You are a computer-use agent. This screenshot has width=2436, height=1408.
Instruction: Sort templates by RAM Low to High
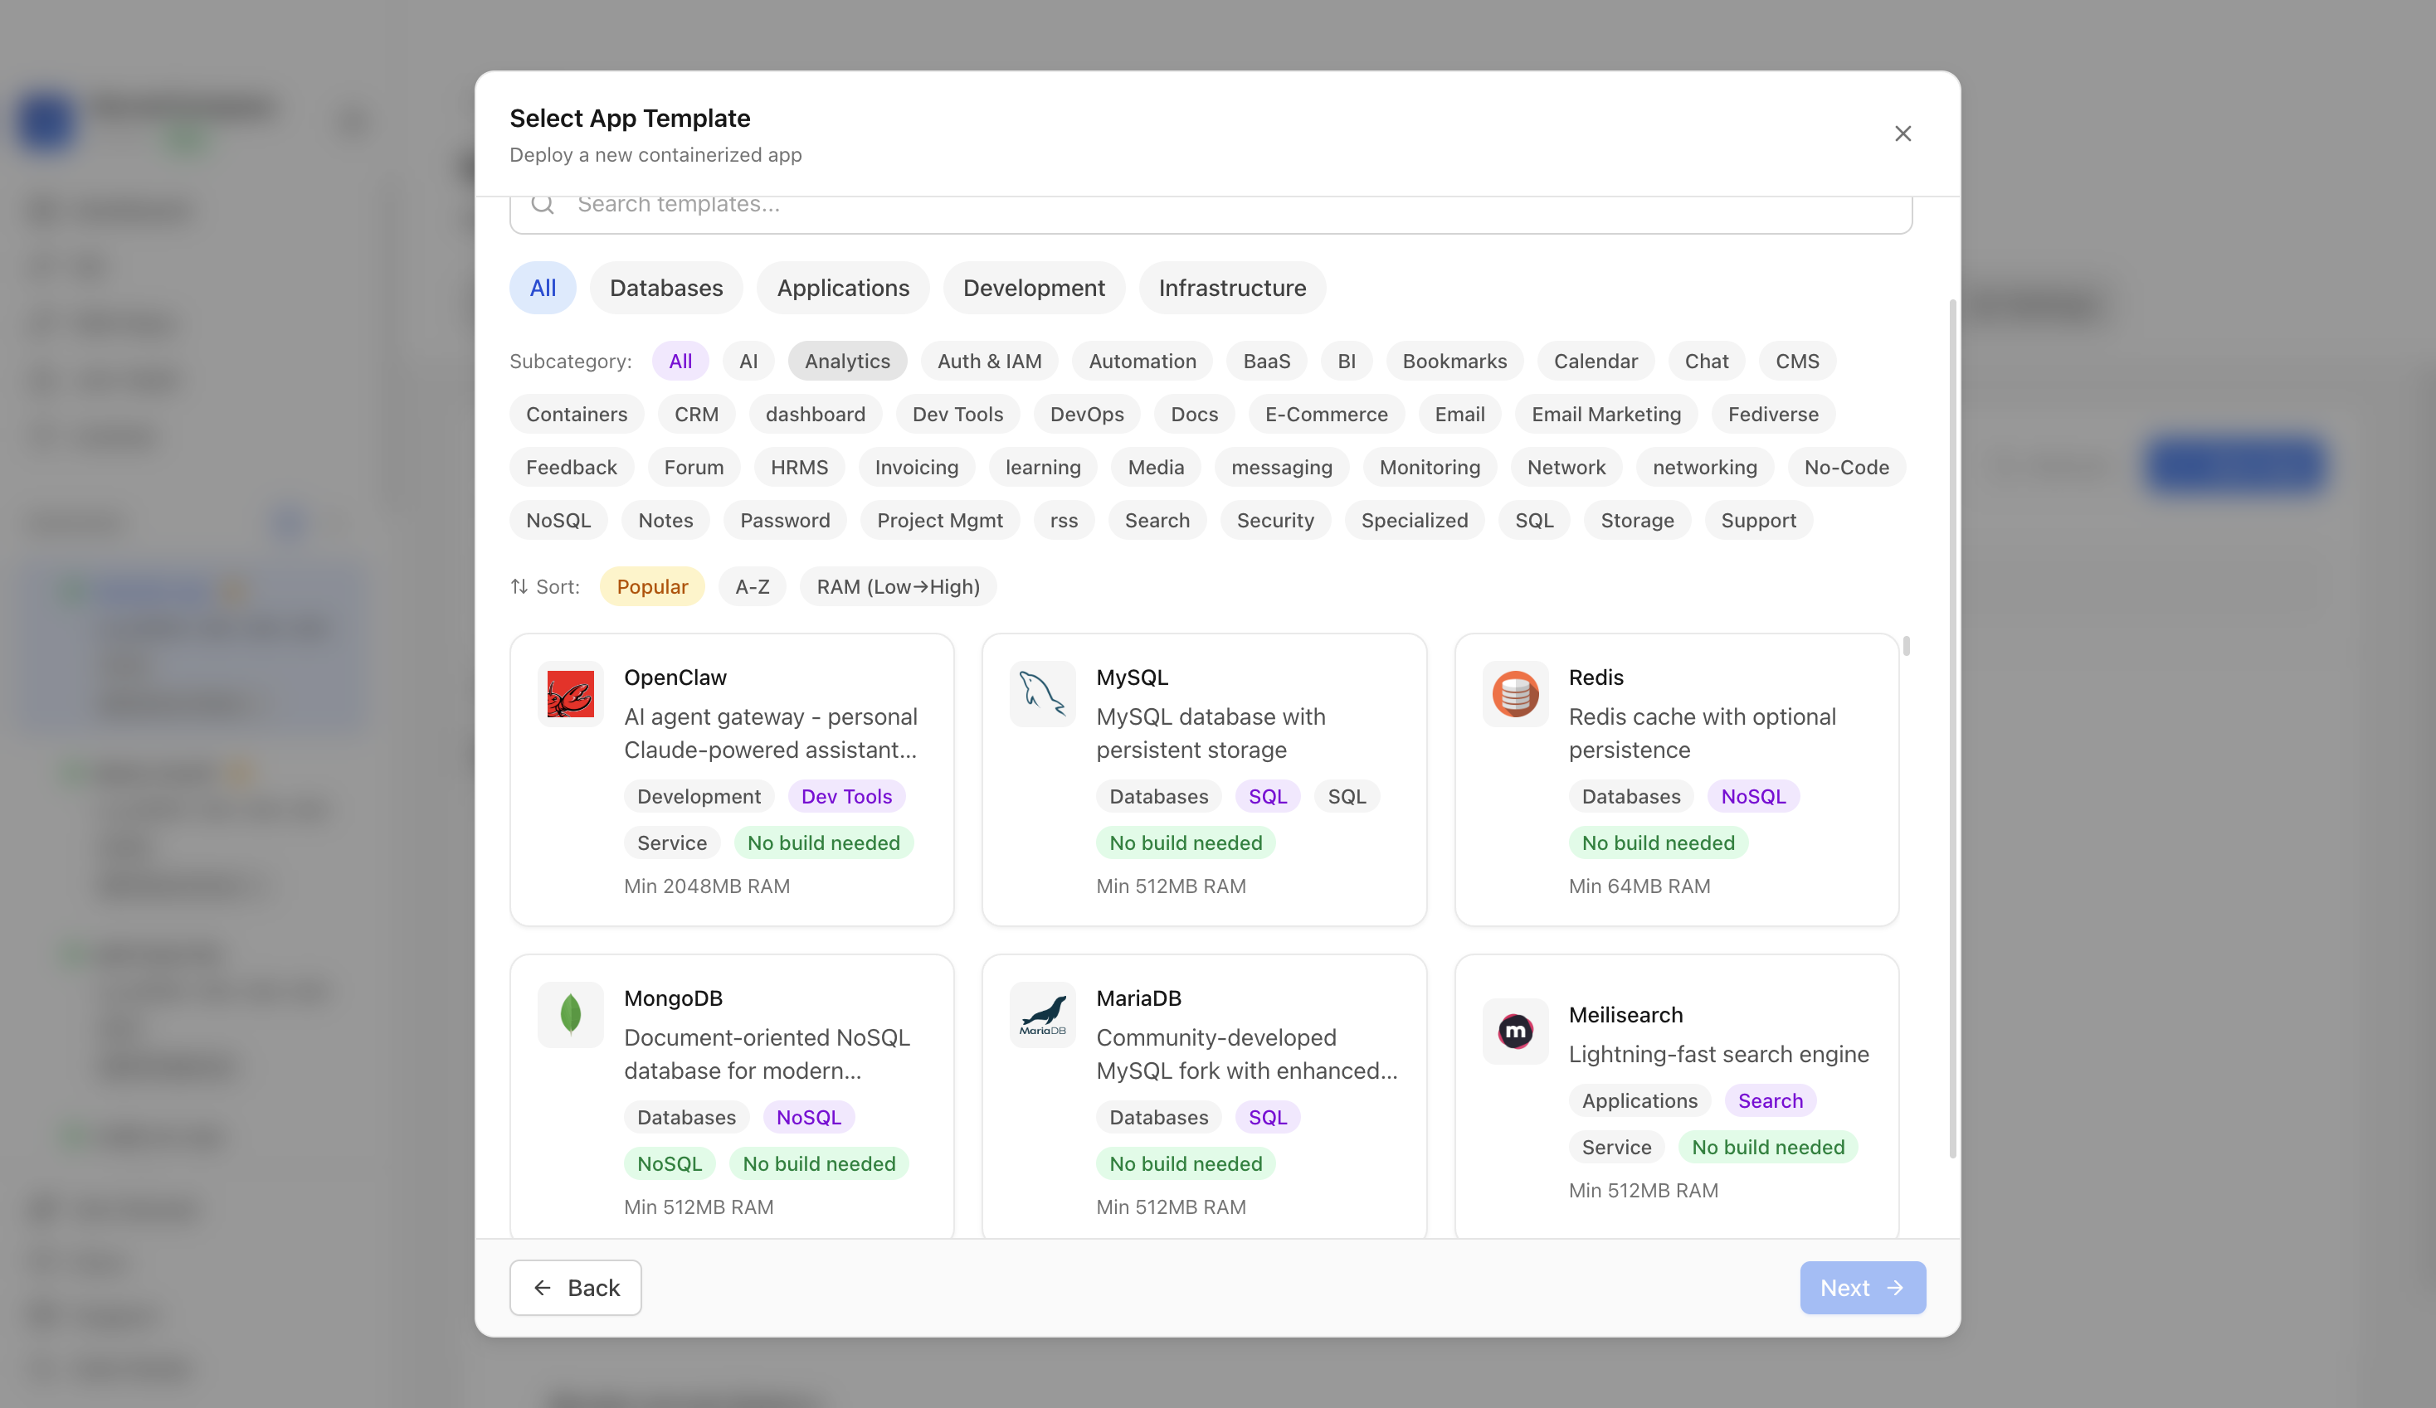coord(898,586)
